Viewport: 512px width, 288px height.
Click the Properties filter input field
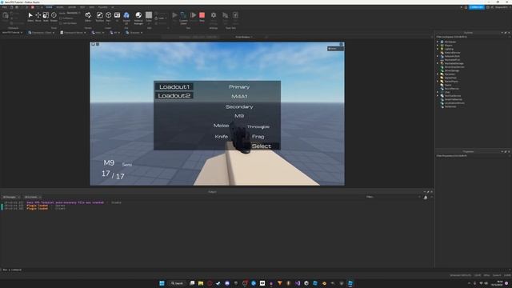coord(472,156)
